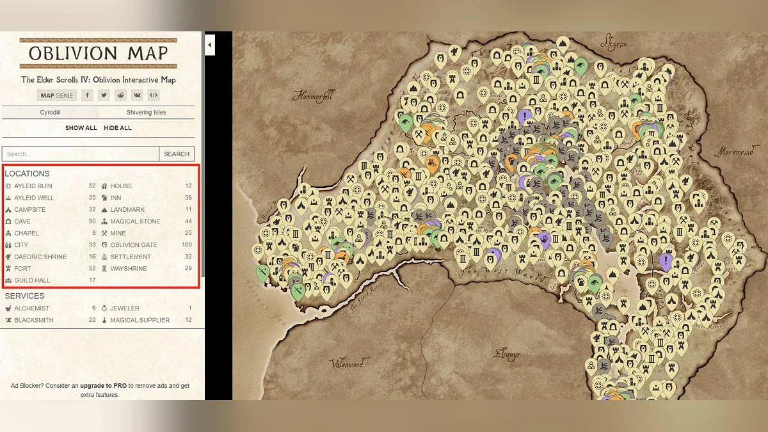This screenshot has width=768, height=432.
Task: Click the Map Genie logo button
Action: coord(56,95)
